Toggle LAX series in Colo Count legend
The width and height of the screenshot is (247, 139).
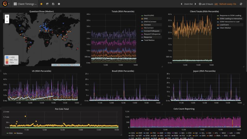click(231, 133)
